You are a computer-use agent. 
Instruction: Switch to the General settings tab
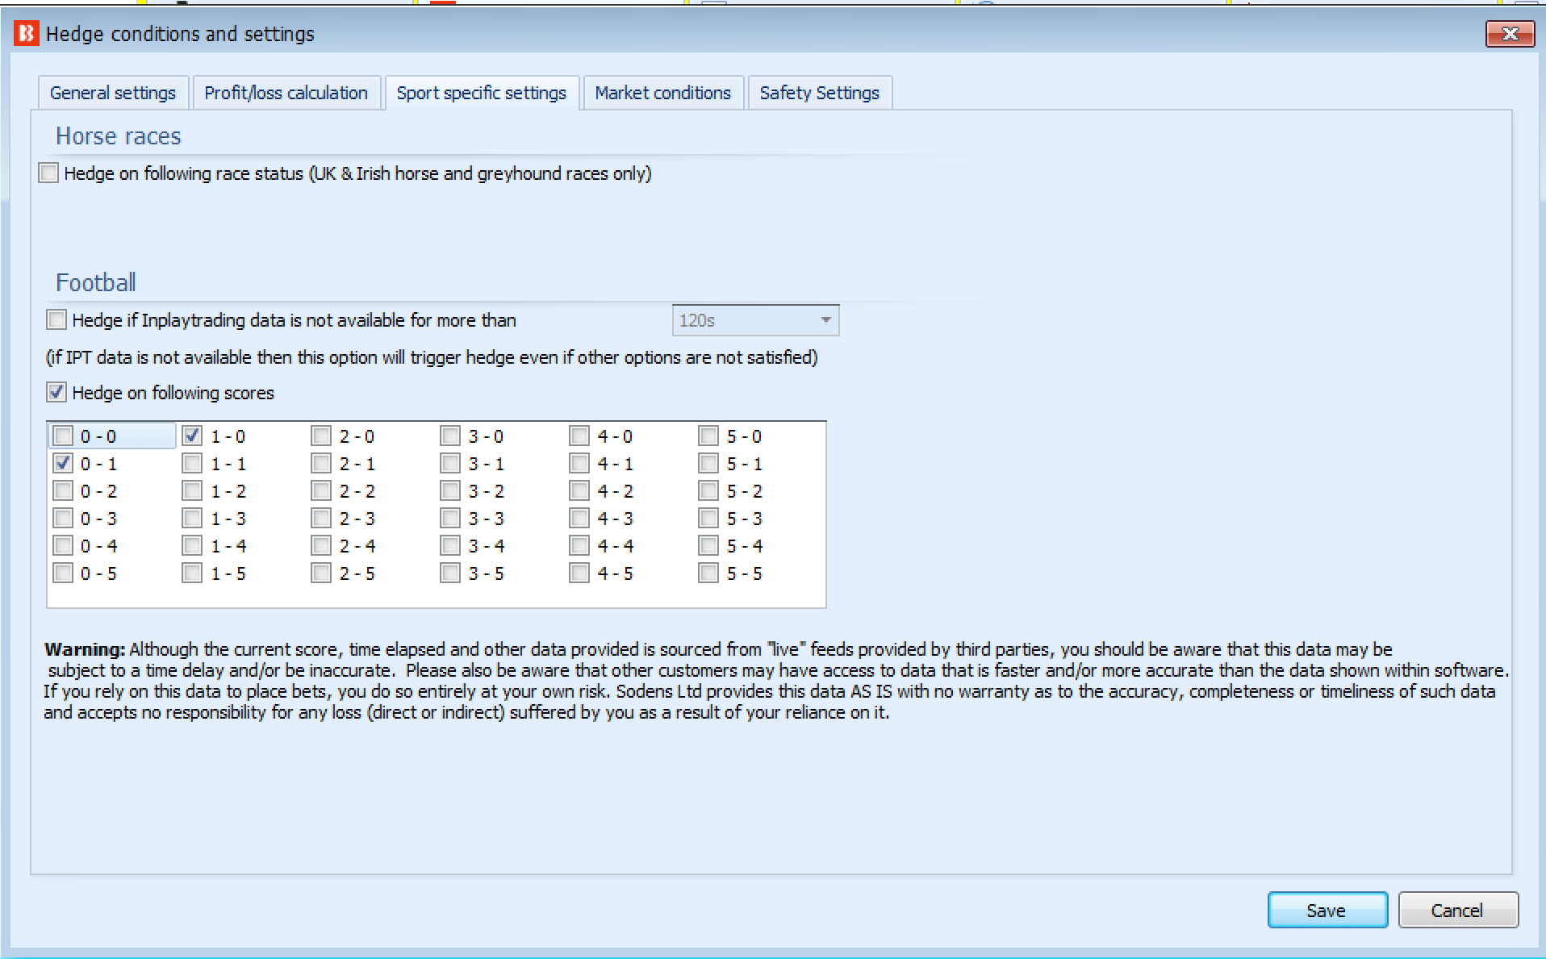113,92
